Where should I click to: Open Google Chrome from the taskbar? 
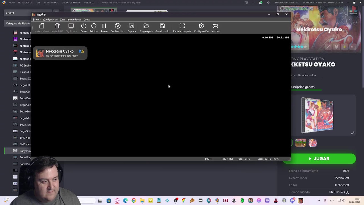(x=134, y=200)
